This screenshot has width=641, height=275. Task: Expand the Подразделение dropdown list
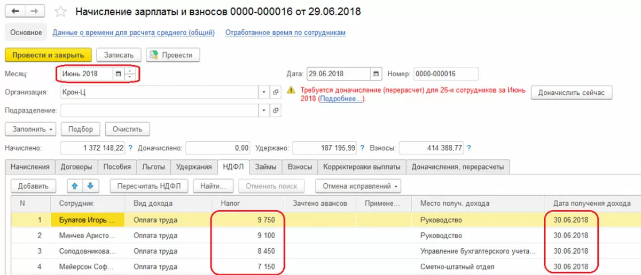click(x=264, y=110)
